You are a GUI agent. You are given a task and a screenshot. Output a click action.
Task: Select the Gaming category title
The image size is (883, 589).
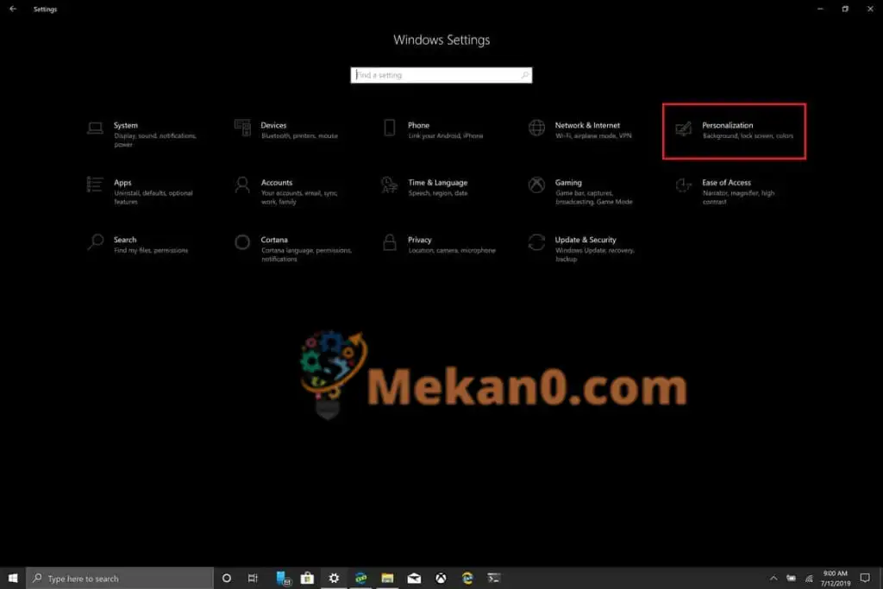click(x=568, y=183)
